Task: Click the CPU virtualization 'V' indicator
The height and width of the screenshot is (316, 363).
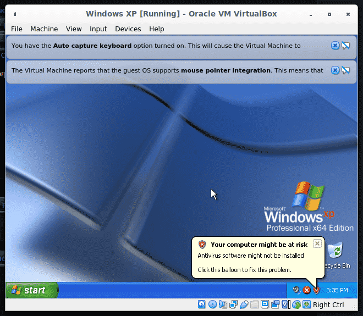Action: click(x=285, y=304)
